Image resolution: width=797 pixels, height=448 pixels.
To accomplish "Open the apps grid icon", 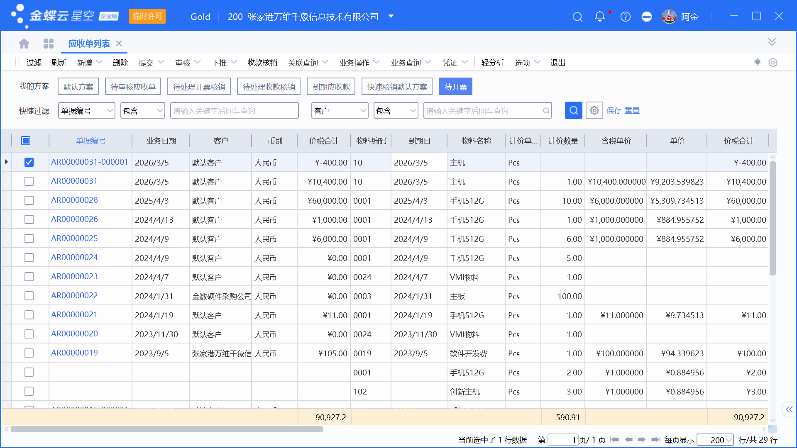I will (49, 43).
